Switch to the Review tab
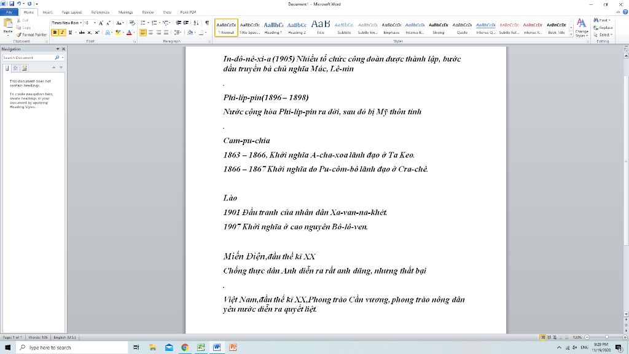 click(147, 12)
